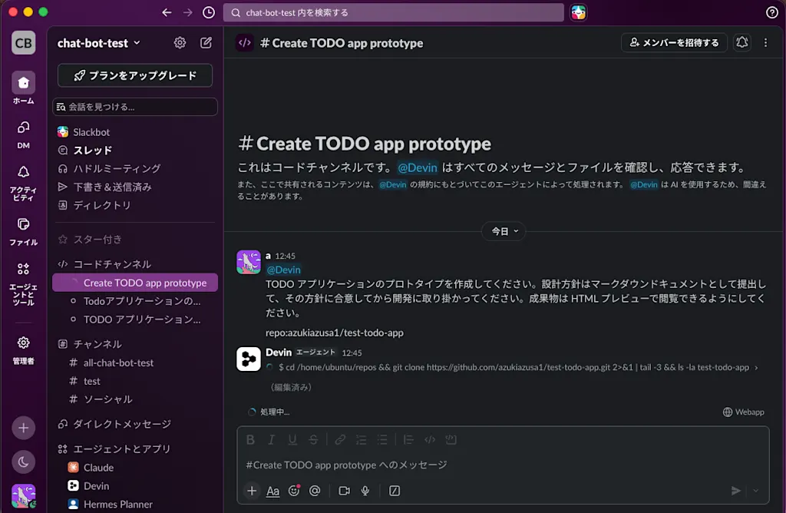Click the @Devin mention in message

283,270
